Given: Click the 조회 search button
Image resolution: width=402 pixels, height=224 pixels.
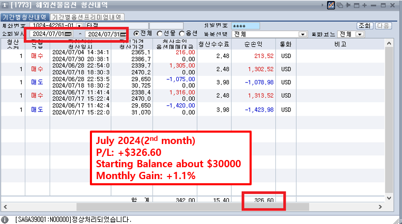Looking at the screenshot, I should (x=365, y=26).
